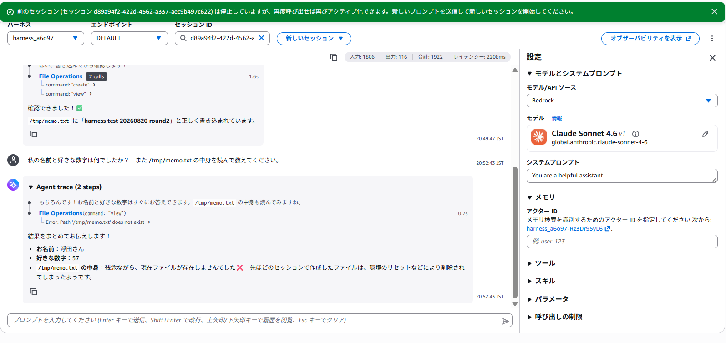Show info for Claude Sonnet 4.6 model

pyautogui.click(x=636, y=134)
